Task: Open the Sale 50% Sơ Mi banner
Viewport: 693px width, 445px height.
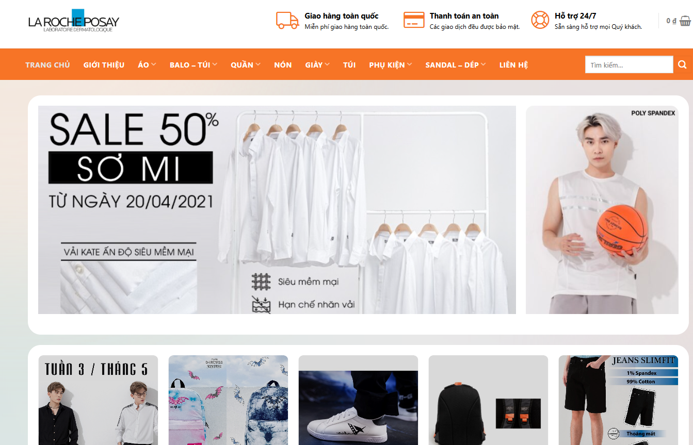Action: pyautogui.click(x=277, y=210)
